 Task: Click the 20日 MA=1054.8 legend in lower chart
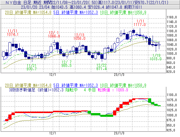(x=28, y=85)
